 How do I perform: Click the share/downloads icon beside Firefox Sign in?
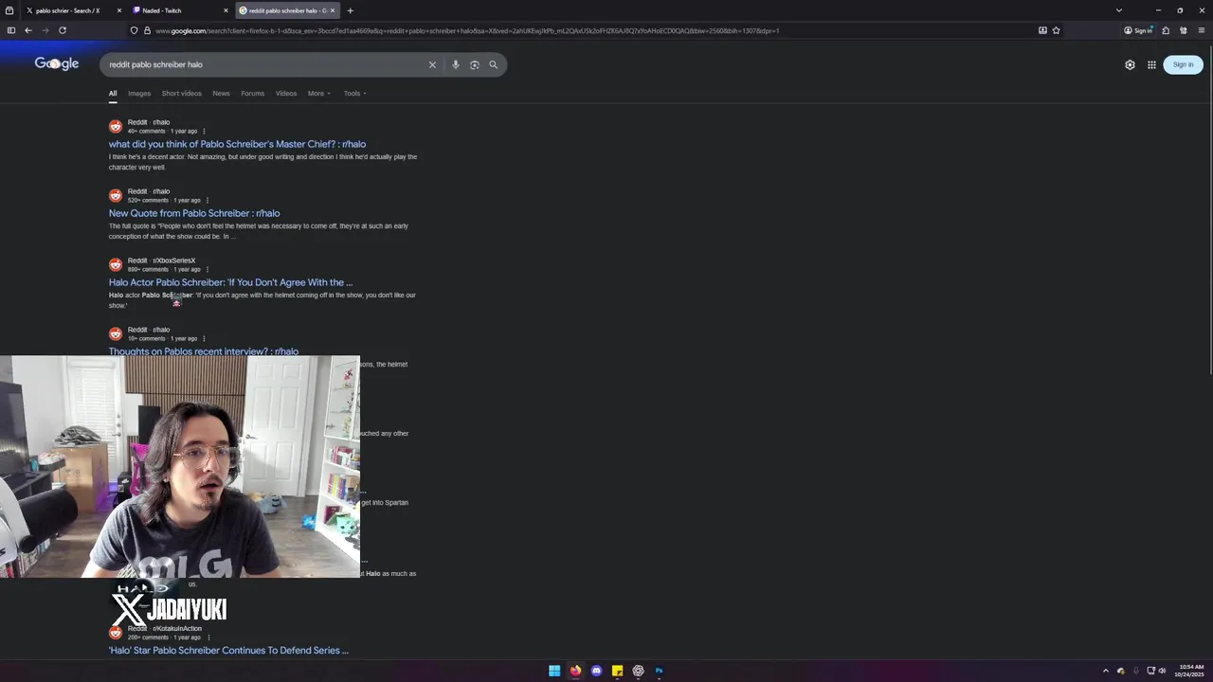(x=1166, y=30)
